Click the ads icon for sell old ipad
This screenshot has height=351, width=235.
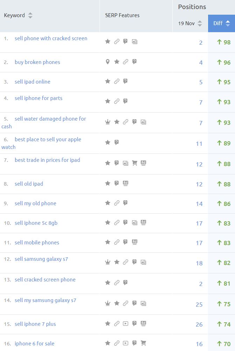point(125,183)
